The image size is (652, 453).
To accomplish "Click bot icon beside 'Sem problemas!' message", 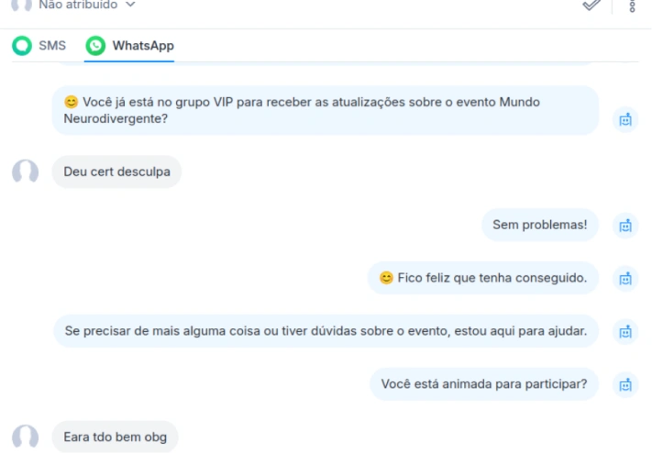I will [625, 226].
